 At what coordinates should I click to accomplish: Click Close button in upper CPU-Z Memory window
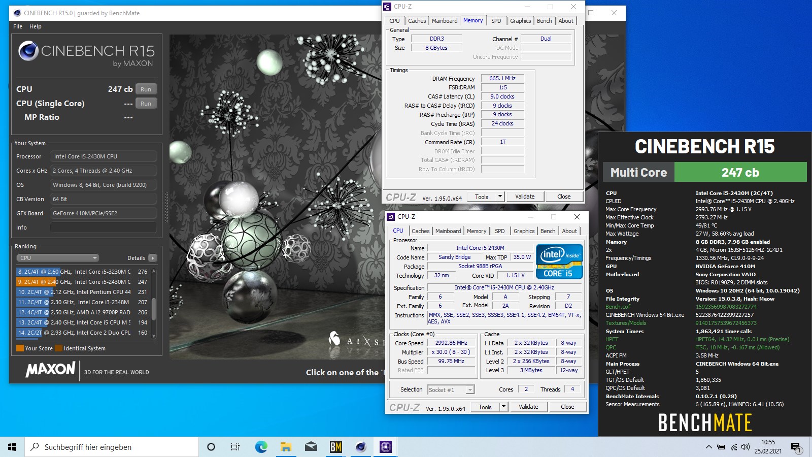564,197
